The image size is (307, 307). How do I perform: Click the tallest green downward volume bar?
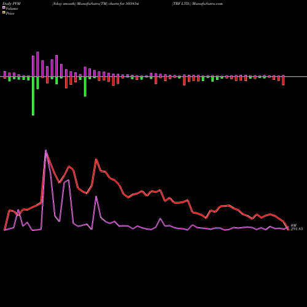(x=33, y=96)
